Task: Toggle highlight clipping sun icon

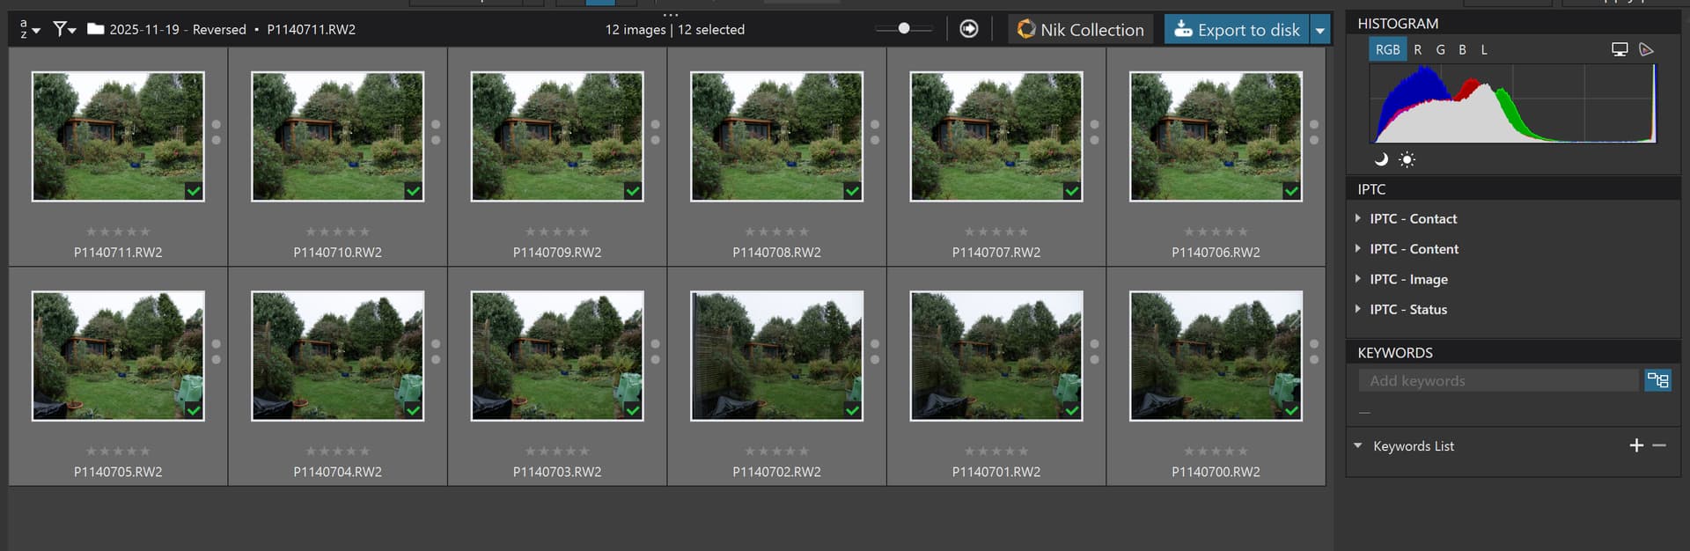Action: coord(1407,159)
